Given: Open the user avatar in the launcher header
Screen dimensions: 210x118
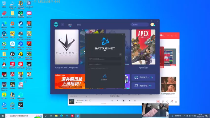Looking at the screenshot, I should [153, 24].
